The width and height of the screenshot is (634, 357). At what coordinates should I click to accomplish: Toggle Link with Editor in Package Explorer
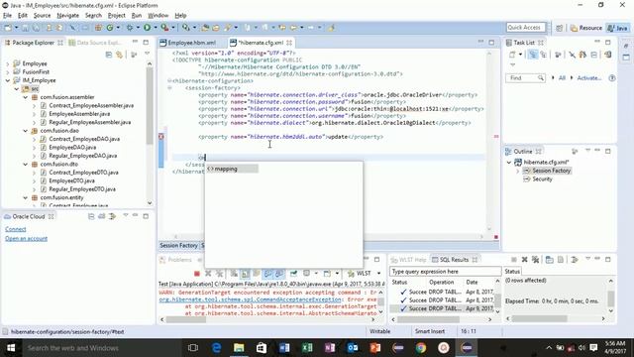(x=119, y=55)
